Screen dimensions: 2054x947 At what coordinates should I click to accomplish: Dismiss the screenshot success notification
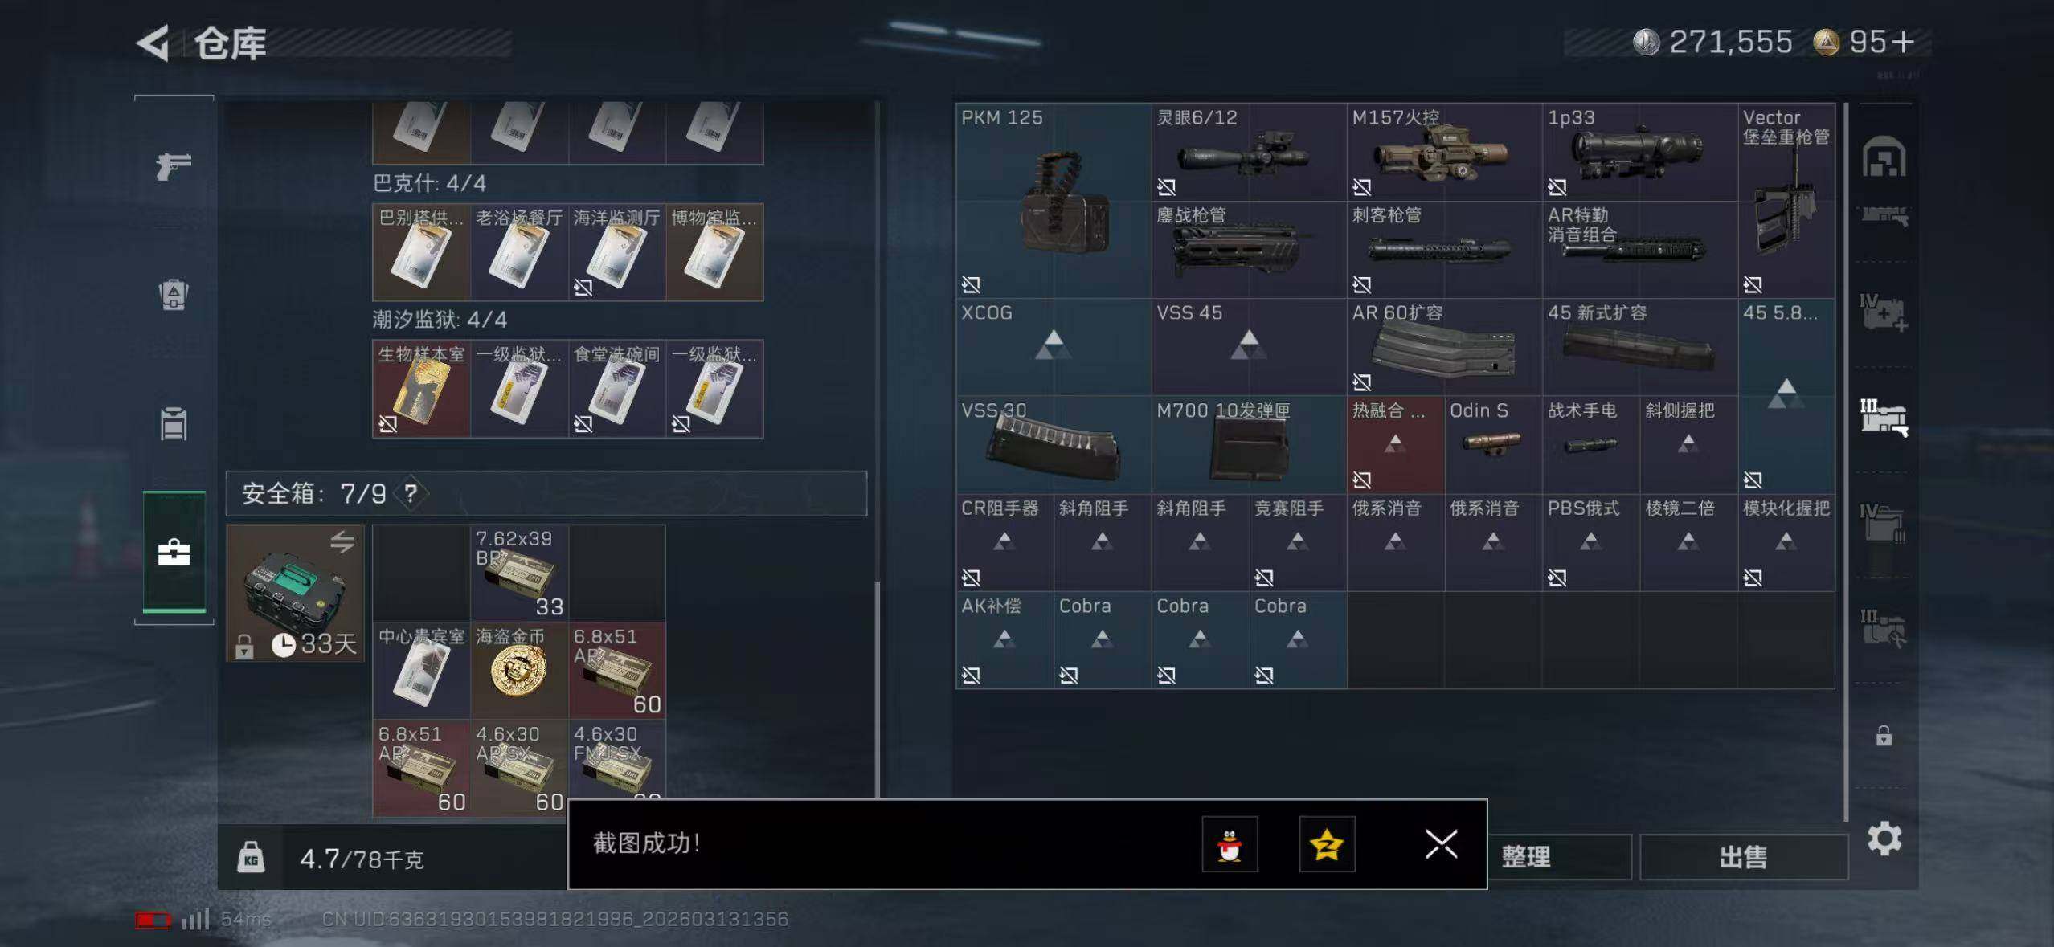(x=1441, y=844)
